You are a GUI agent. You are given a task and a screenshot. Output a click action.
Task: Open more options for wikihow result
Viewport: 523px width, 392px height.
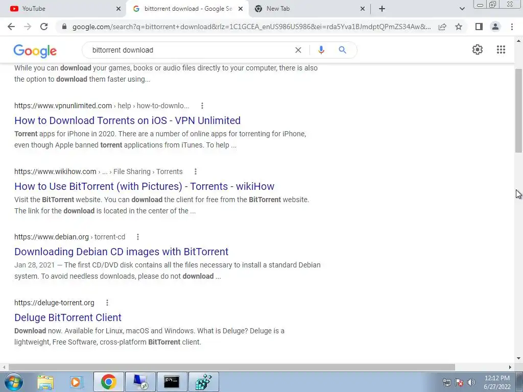[x=196, y=171]
